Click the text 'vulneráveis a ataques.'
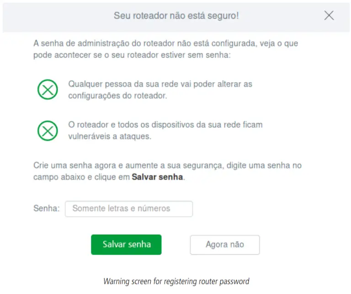 (110, 136)
